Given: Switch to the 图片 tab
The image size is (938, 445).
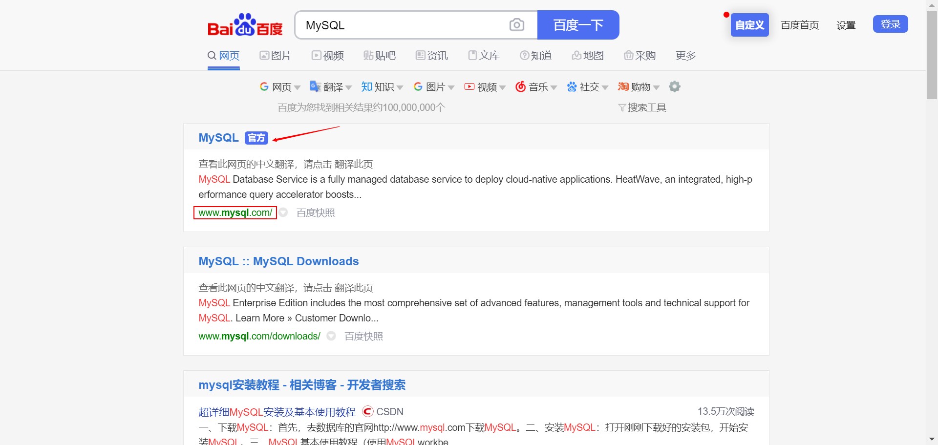Looking at the screenshot, I should pyautogui.click(x=276, y=56).
